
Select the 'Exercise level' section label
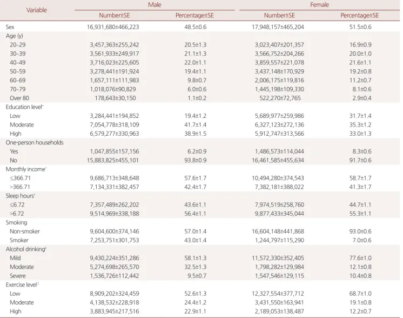[22, 285]
